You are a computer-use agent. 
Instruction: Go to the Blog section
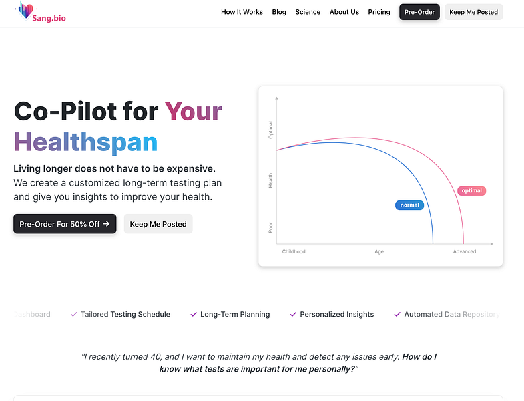279,12
